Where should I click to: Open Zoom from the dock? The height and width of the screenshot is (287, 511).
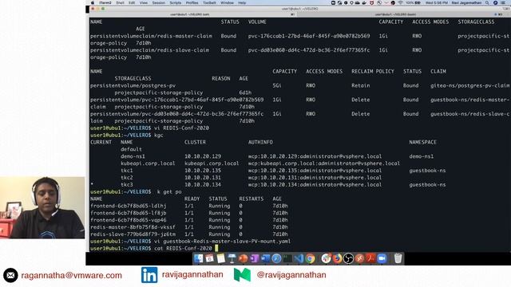coord(382,258)
